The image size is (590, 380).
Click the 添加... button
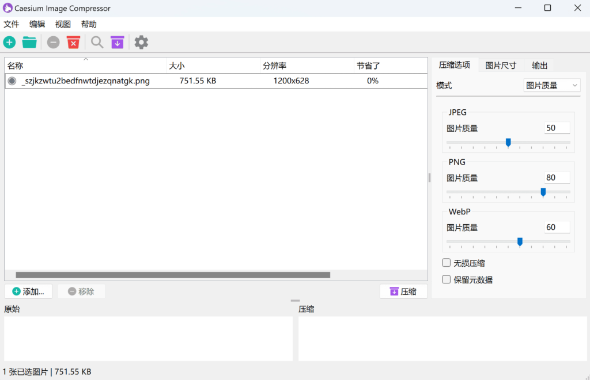(28, 291)
